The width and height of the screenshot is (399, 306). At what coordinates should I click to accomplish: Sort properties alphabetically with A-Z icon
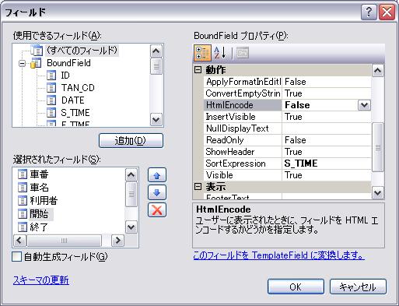coord(219,53)
